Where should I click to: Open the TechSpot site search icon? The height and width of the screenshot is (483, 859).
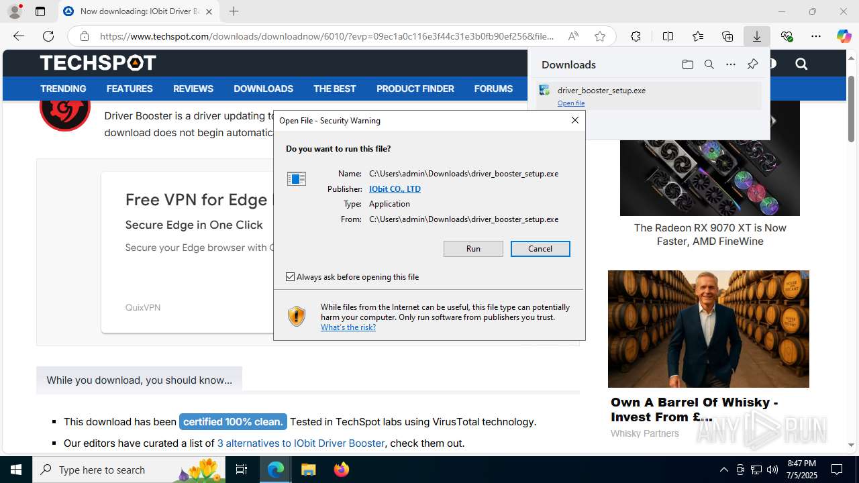coord(801,64)
